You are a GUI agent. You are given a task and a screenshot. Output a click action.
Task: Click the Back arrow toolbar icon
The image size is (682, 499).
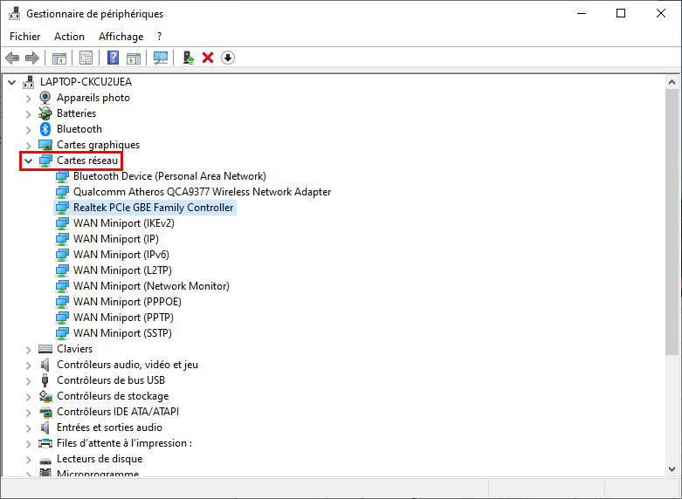tap(12, 58)
